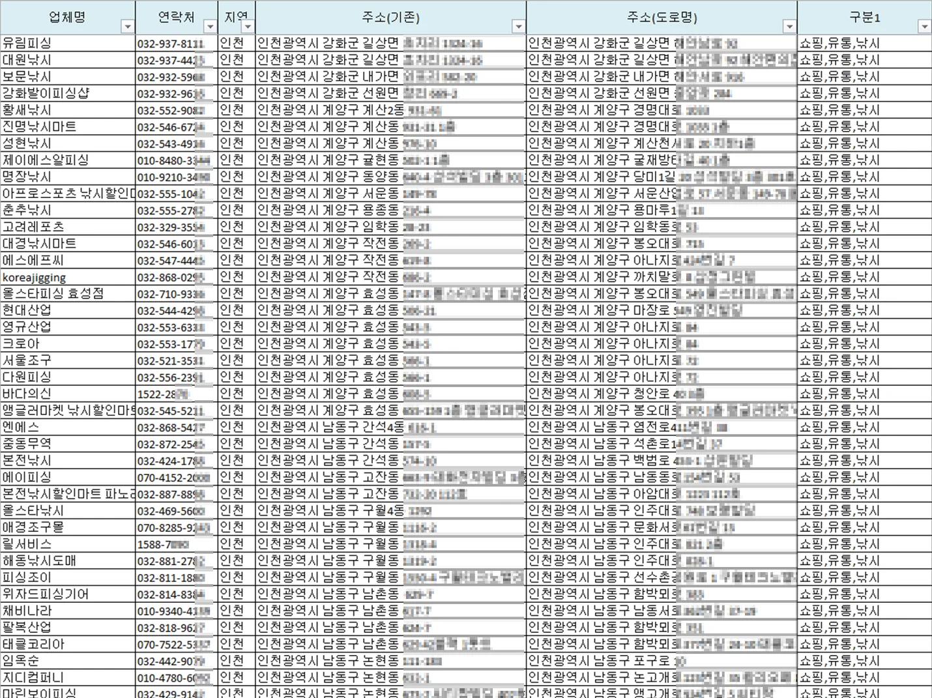Click the cell 태클코리아
932x698 pixels.
pos(68,644)
